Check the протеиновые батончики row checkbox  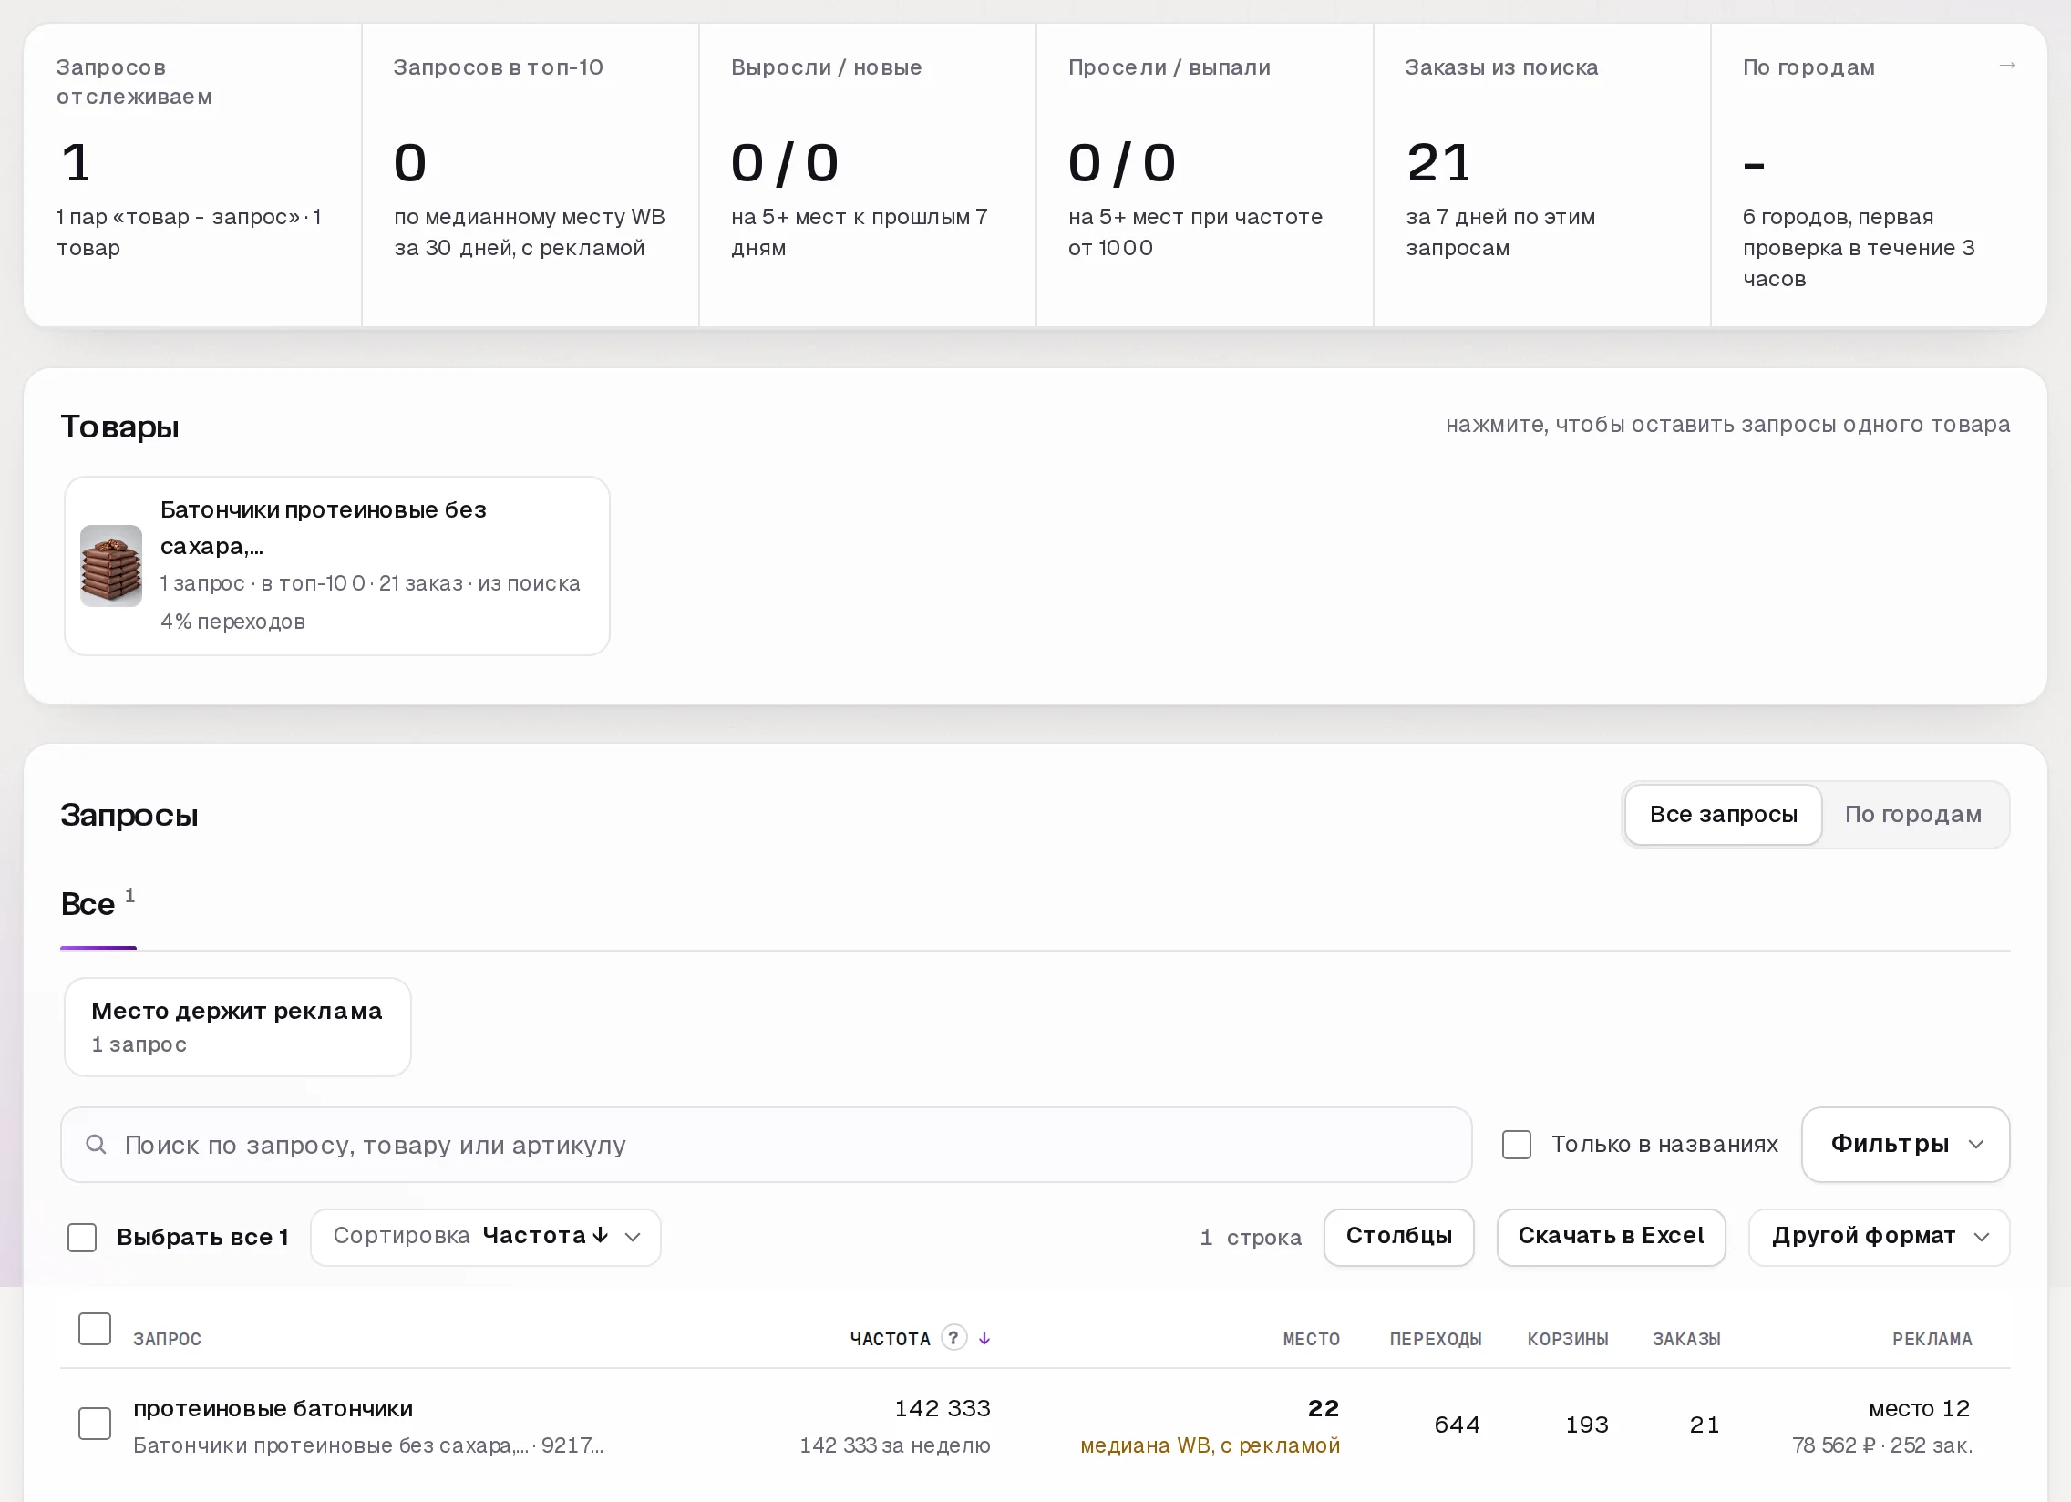point(95,1424)
